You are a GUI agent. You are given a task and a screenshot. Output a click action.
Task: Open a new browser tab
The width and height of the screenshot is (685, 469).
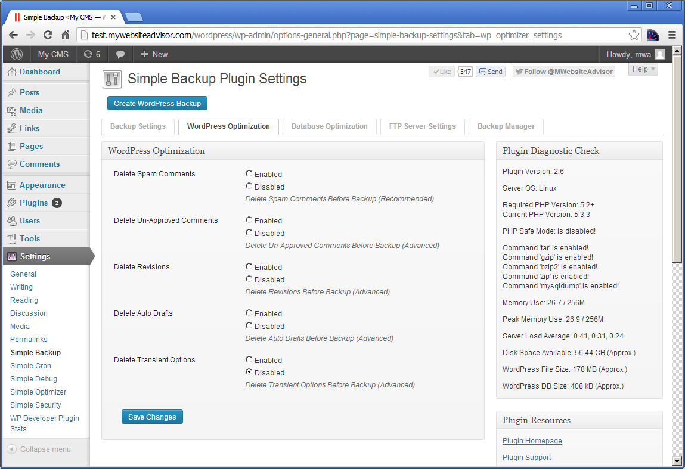tap(134, 17)
